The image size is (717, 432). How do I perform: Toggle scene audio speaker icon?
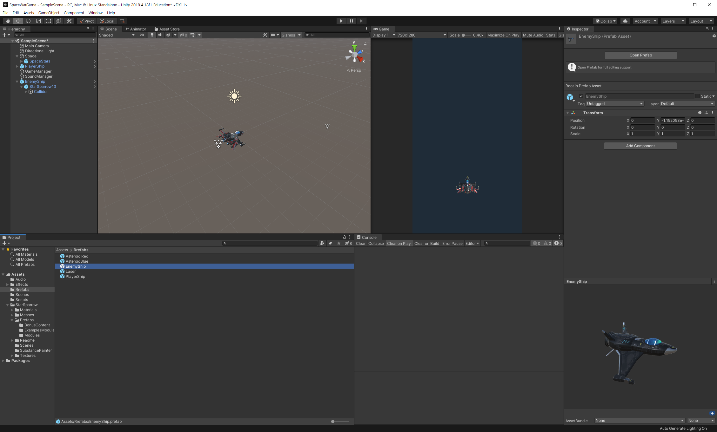[160, 35]
